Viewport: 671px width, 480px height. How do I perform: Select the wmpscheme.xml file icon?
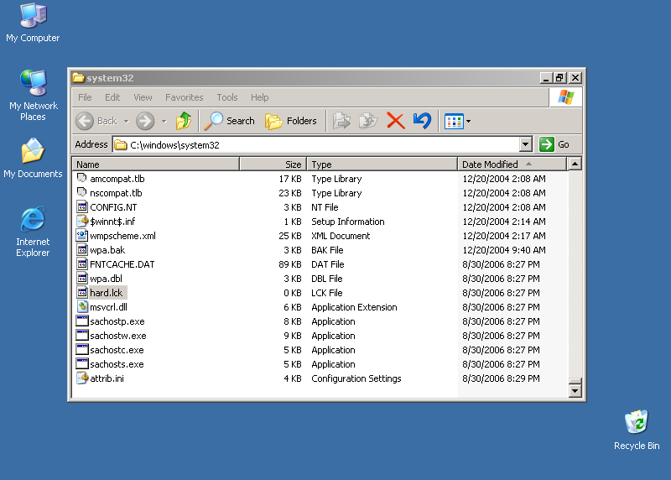(81, 235)
